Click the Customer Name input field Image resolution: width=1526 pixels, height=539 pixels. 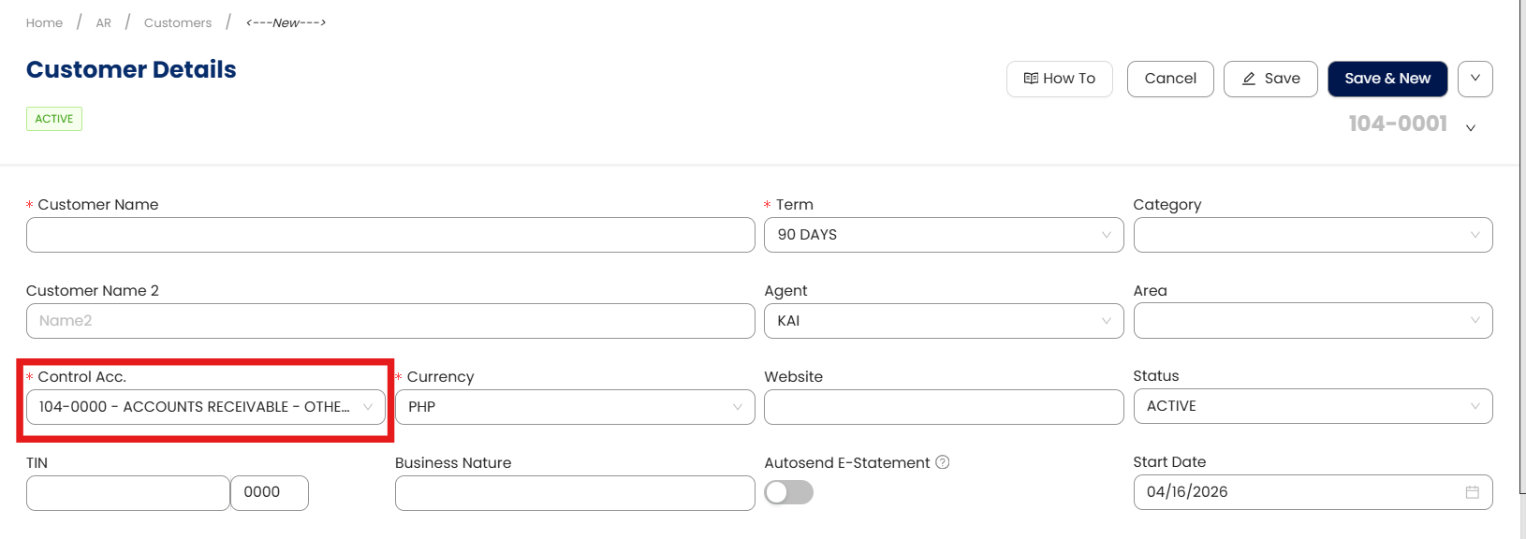(389, 235)
